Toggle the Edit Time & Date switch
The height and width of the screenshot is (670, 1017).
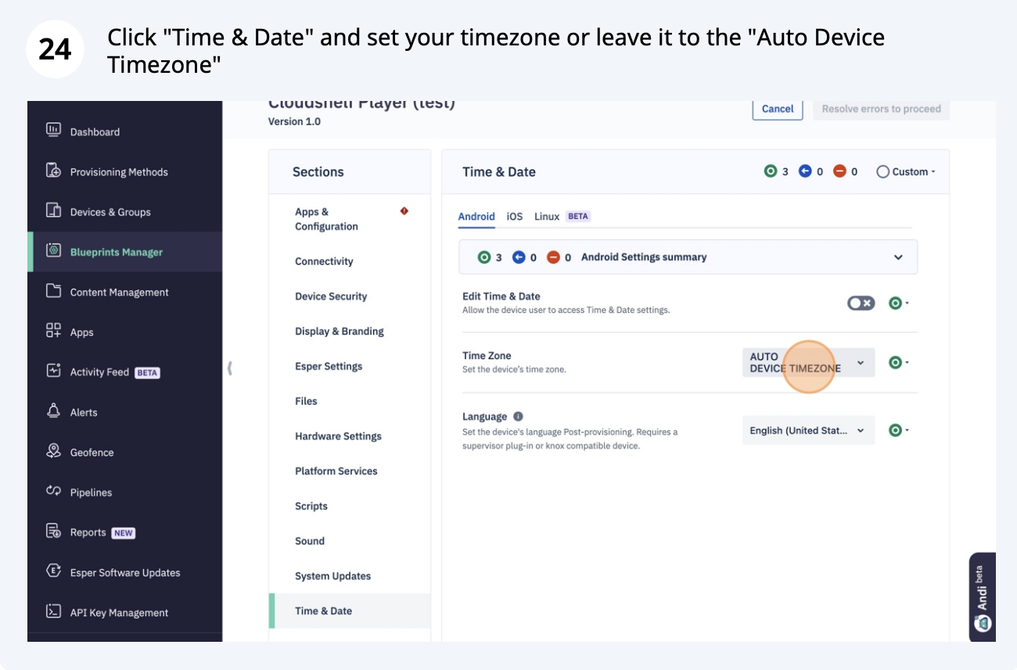click(x=861, y=303)
